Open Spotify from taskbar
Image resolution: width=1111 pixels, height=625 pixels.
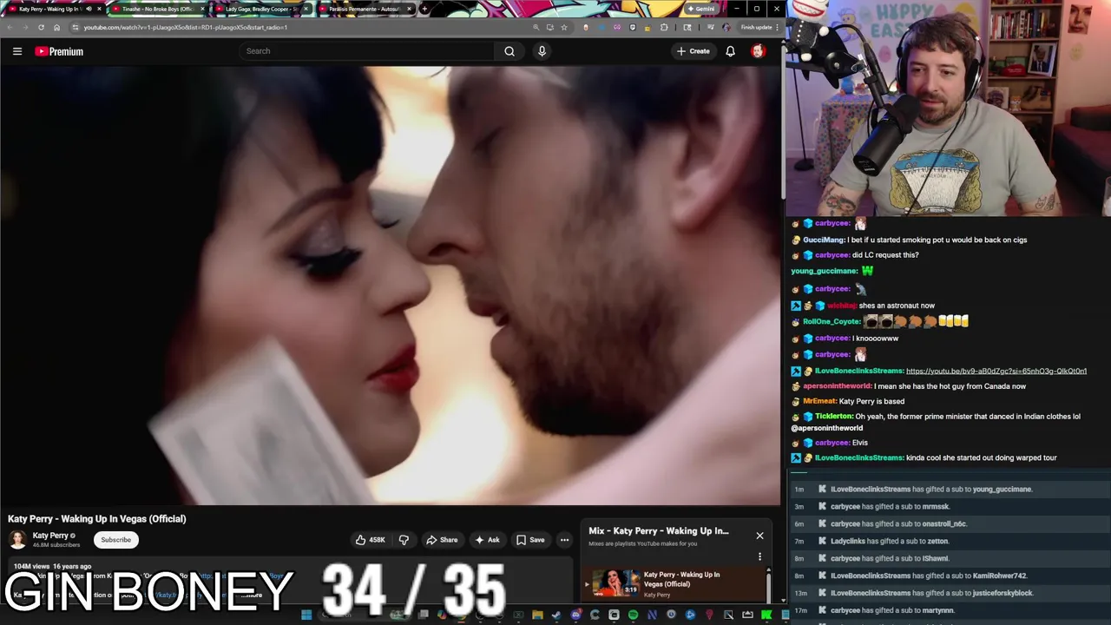pos(633,615)
